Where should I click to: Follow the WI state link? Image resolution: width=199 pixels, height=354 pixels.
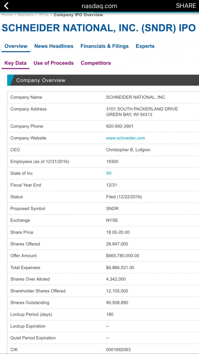[x=109, y=173]
